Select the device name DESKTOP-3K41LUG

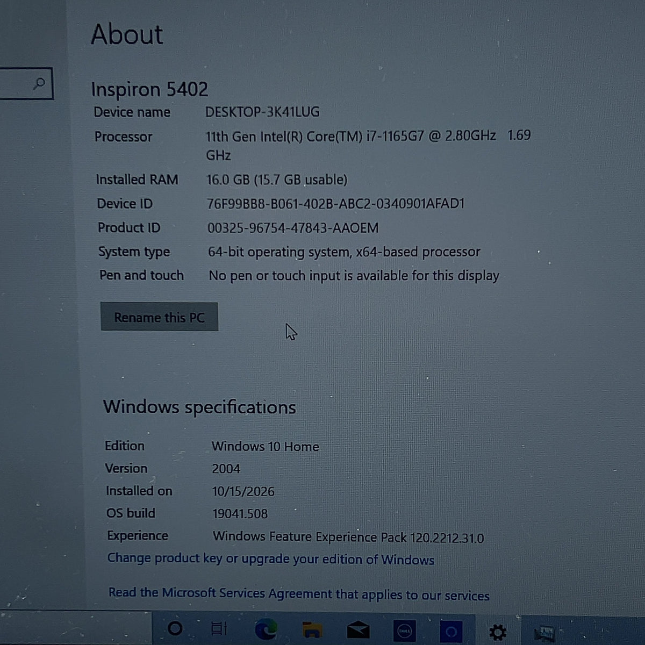pyautogui.click(x=262, y=112)
